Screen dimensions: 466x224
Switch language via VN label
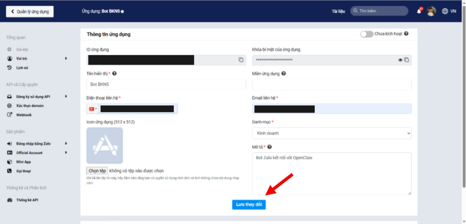click(x=453, y=11)
